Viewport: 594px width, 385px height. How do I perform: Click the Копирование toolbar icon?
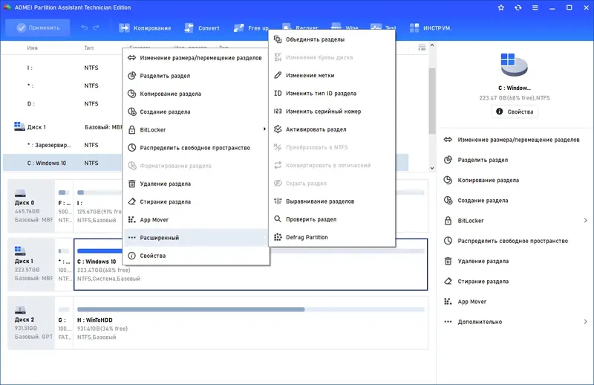[125, 28]
